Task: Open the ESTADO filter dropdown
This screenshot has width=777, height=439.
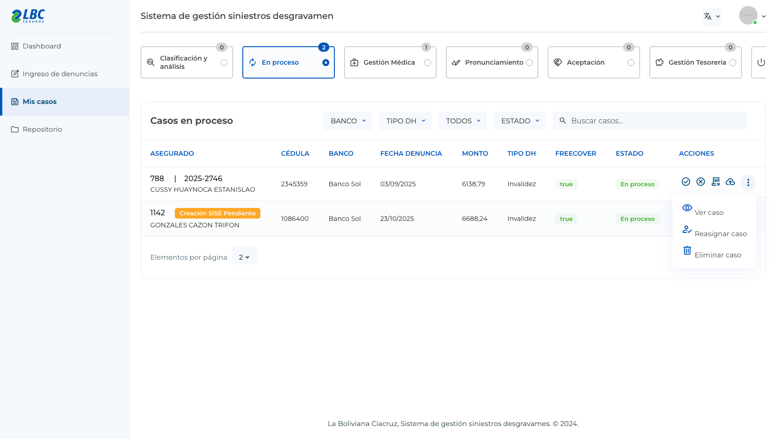Action: click(519, 121)
